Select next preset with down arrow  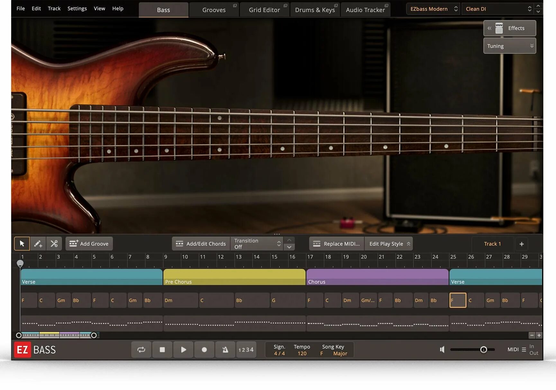(538, 12)
